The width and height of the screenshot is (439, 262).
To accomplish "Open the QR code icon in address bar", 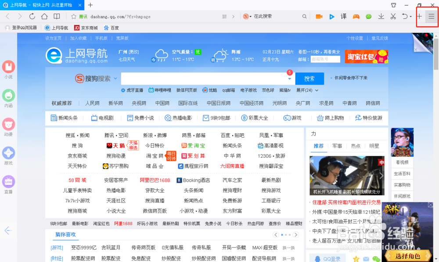I will pyautogui.click(x=224, y=17).
